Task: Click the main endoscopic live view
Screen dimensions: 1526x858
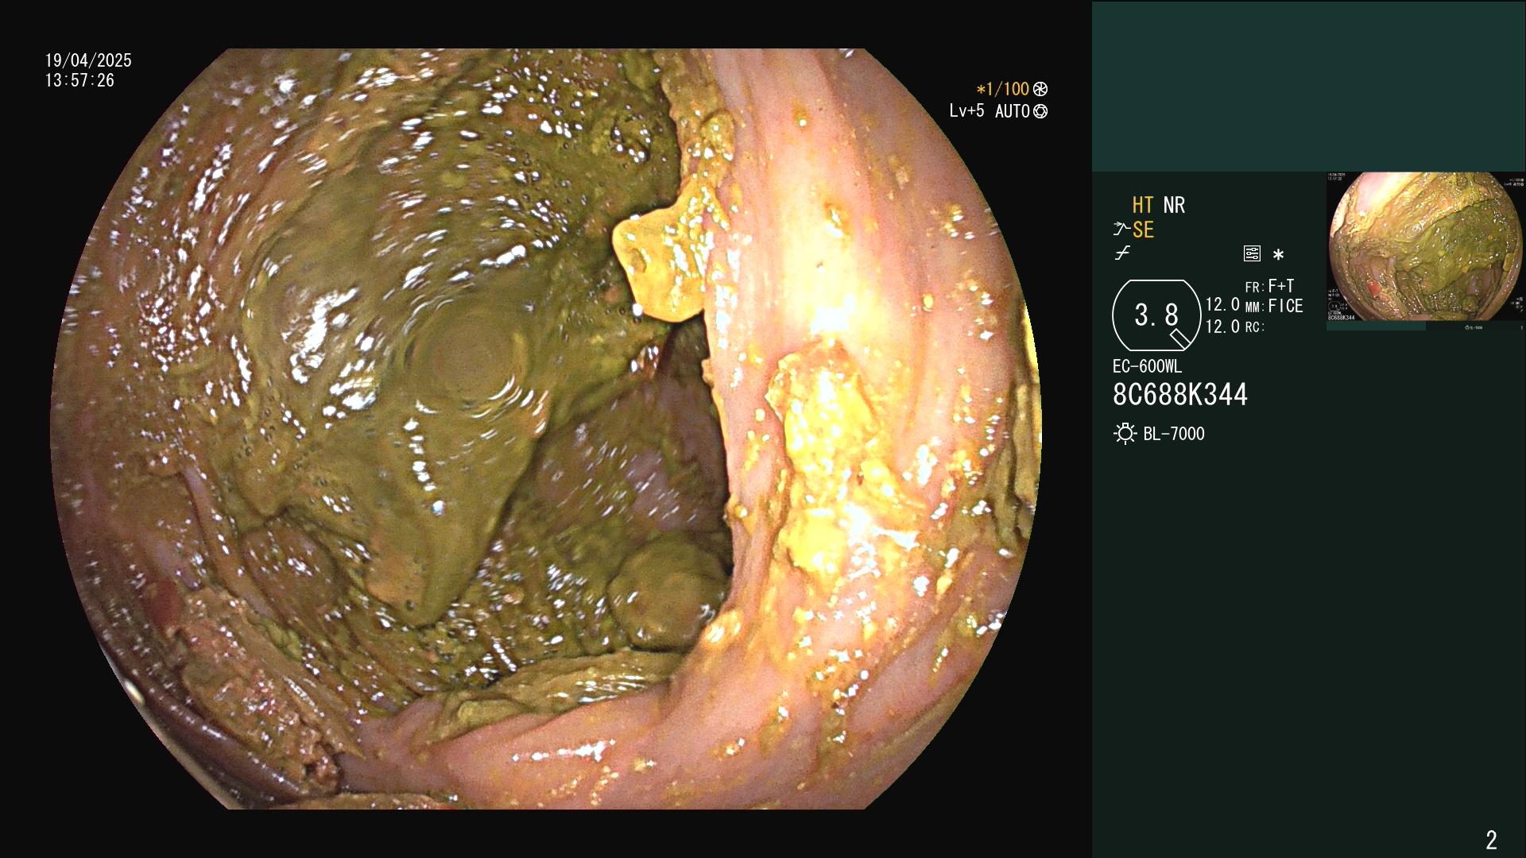Action: tap(546, 429)
